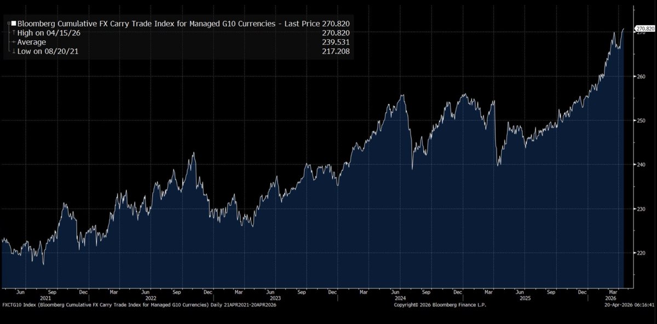Click the Average marker icon in legend
Image resolution: width=657 pixels, height=324 pixels.
coord(13,42)
